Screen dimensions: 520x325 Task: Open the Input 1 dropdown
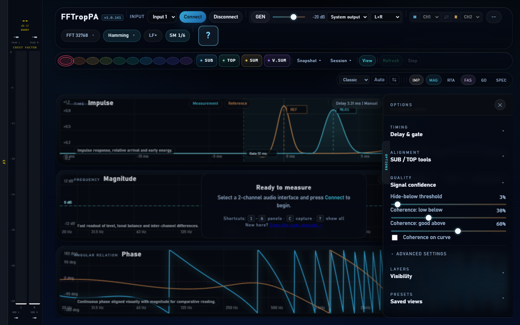pos(162,17)
